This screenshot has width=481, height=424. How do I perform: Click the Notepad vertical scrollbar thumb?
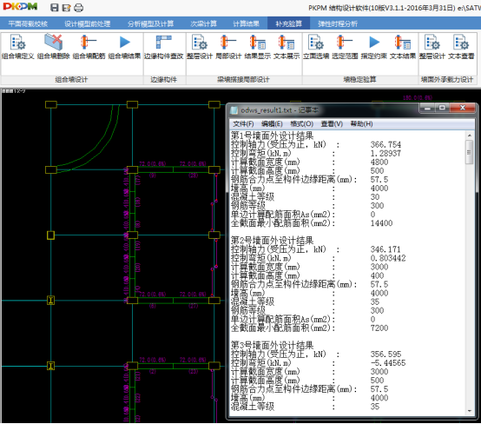point(470,152)
